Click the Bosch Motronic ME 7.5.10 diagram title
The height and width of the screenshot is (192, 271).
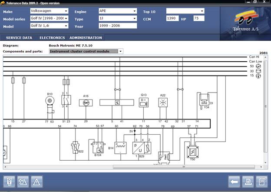(x=70, y=46)
